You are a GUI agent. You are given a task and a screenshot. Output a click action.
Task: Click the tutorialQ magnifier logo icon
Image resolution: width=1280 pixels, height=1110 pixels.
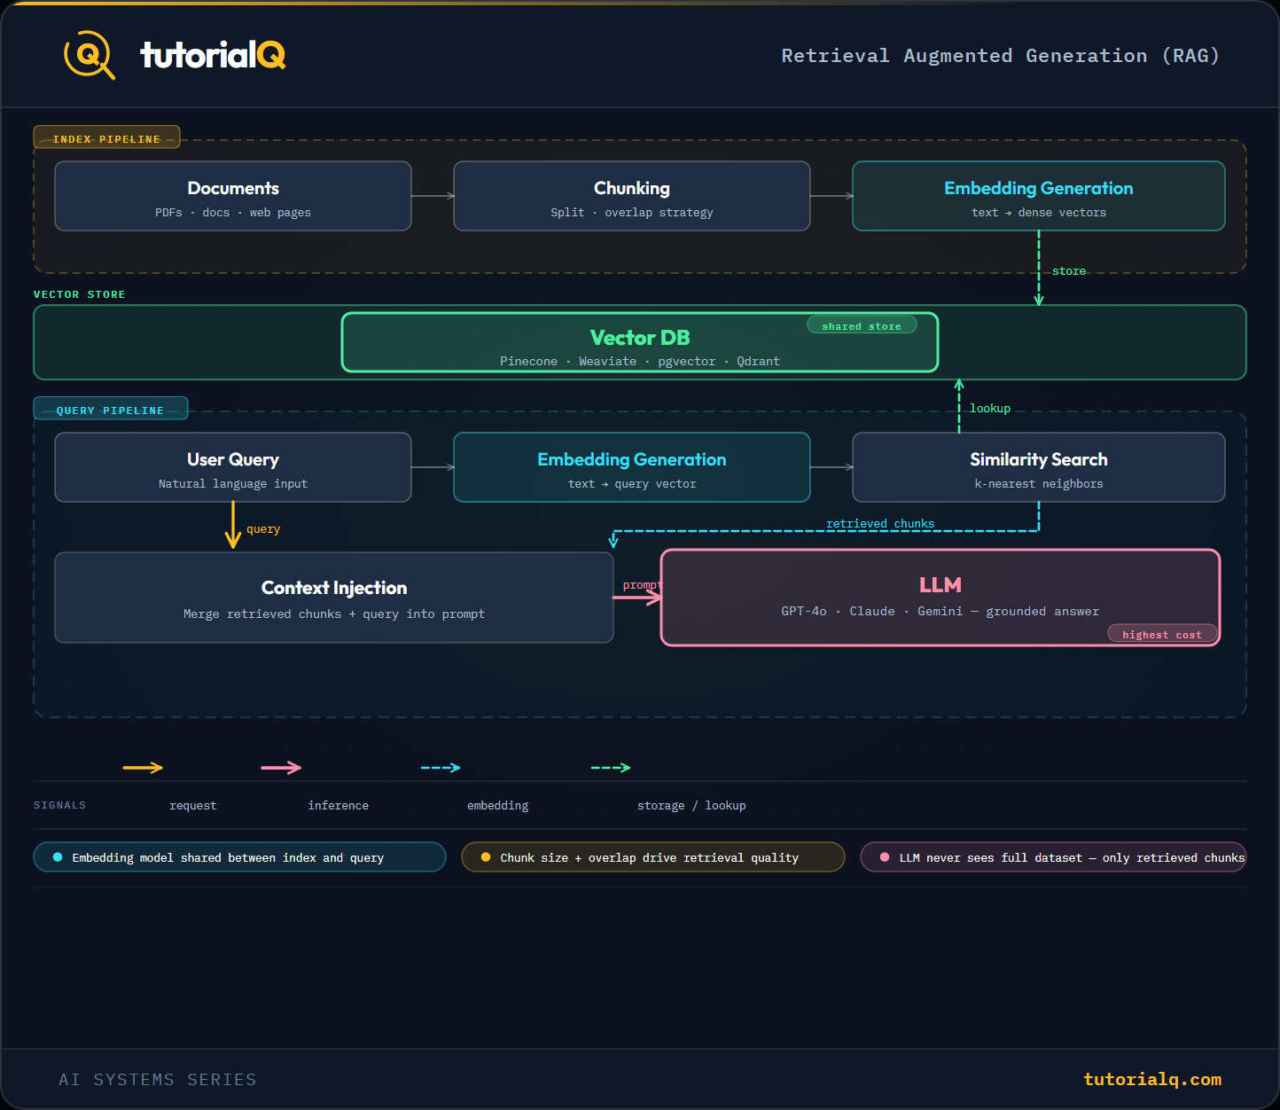[90, 55]
